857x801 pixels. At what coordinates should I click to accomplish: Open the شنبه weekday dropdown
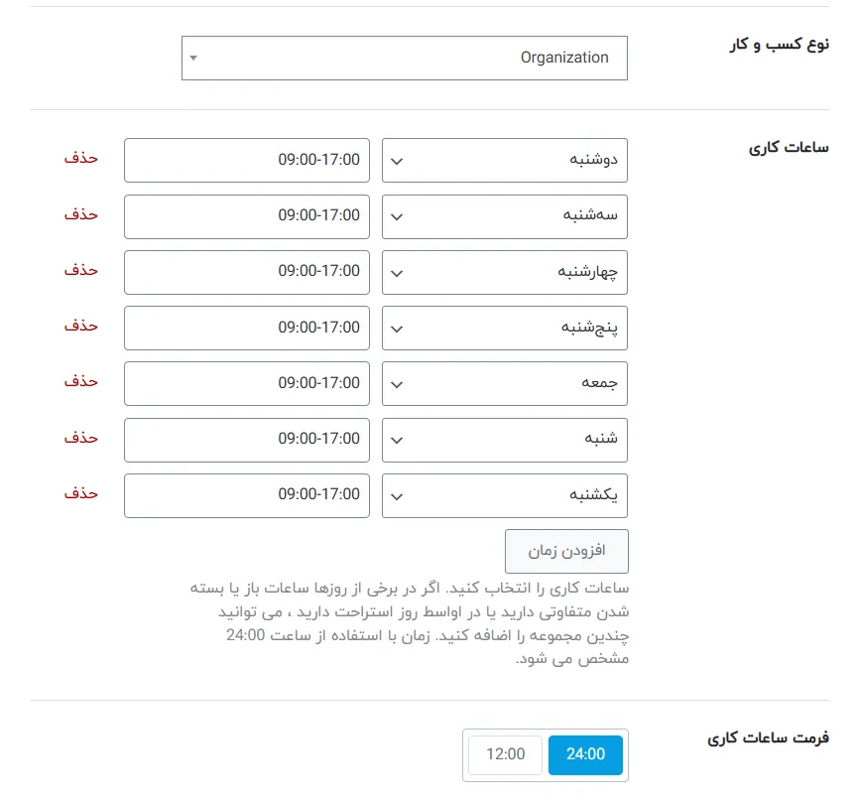(504, 440)
